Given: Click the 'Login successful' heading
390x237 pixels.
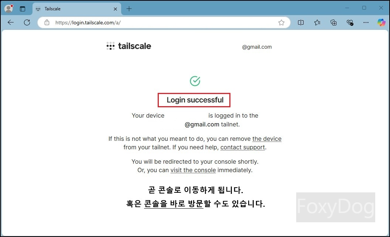Looking at the screenshot, I should click(195, 100).
